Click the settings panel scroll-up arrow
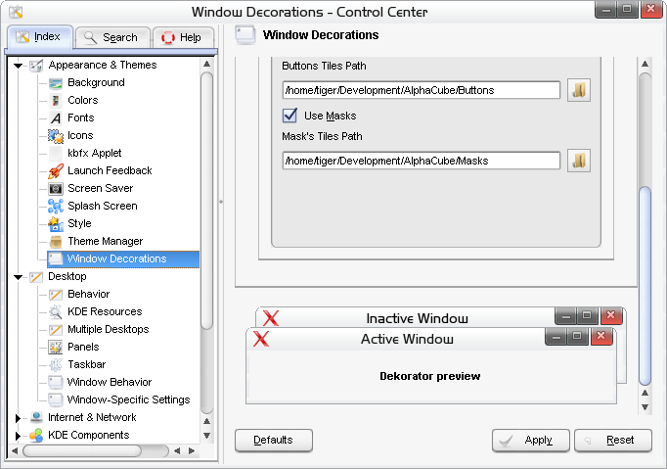The width and height of the screenshot is (667, 469). point(645,64)
